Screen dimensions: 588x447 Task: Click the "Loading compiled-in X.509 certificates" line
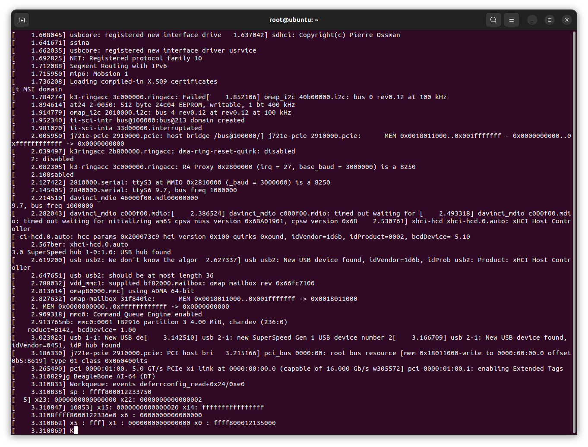tap(114, 81)
